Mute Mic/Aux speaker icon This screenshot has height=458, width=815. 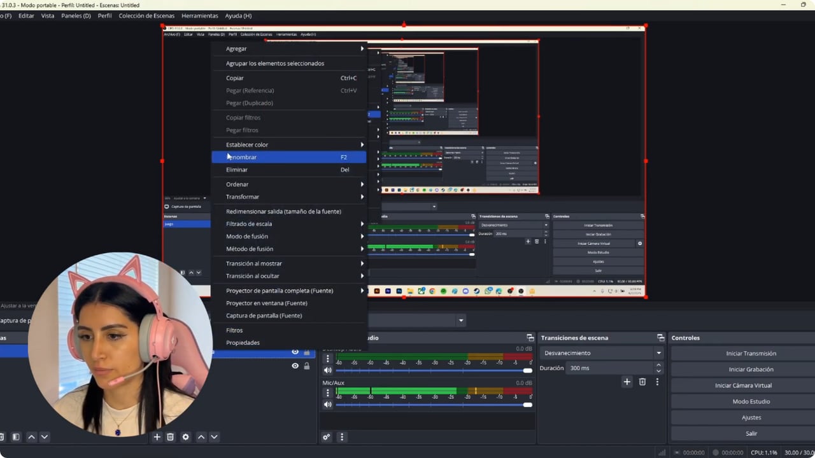[328, 405]
